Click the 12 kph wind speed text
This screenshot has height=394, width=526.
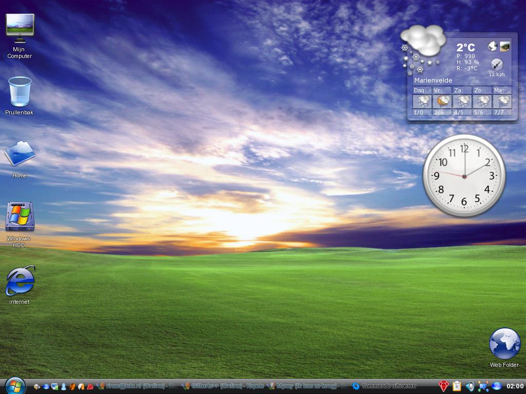click(497, 74)
